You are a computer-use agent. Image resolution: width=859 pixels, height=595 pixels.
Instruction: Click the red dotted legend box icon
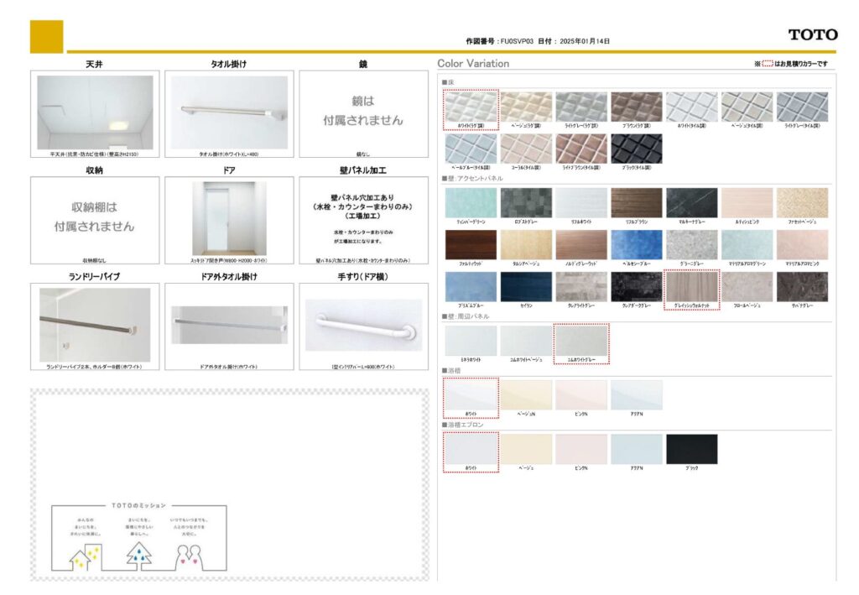767,64
